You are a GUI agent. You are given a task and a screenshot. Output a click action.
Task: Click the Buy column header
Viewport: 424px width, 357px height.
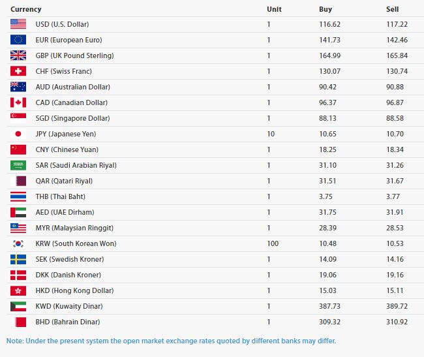326,9
